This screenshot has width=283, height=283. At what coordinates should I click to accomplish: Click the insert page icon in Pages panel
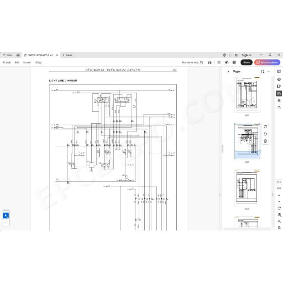coord(263,72)
